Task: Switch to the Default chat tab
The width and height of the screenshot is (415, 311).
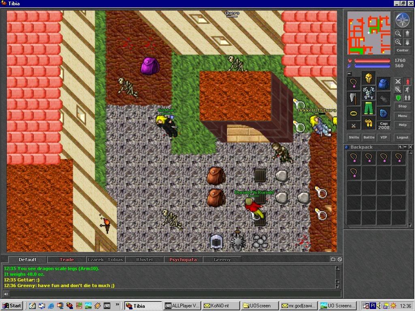Action: (28, 260)
